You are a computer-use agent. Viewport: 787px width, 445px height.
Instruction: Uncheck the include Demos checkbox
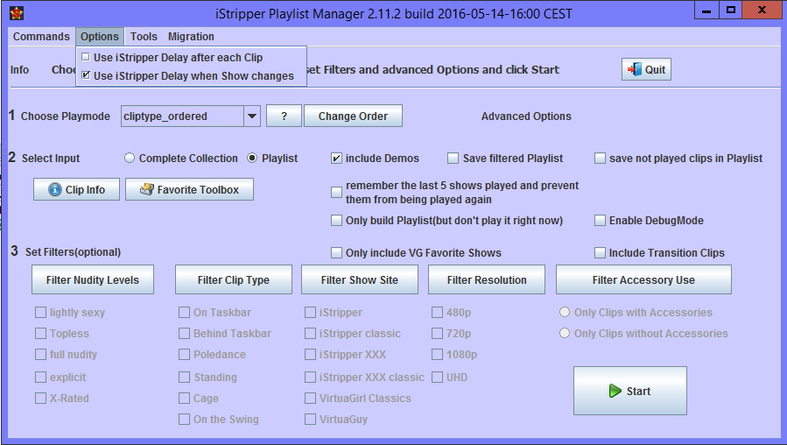[x=337, y=159]
